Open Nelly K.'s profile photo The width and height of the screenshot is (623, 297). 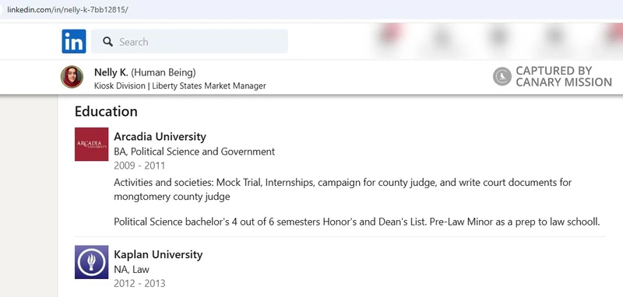[x=72, y=77]
